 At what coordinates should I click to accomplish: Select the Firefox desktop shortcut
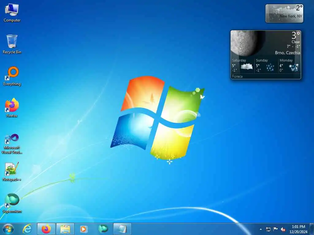(x=12, y=107)
